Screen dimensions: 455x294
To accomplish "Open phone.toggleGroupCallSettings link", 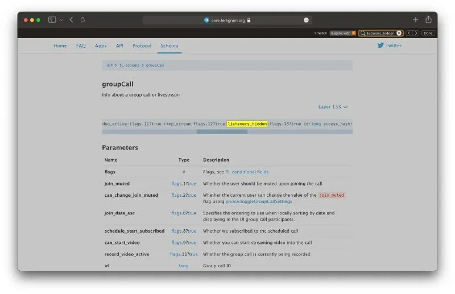I will click(x=259, y=201).
